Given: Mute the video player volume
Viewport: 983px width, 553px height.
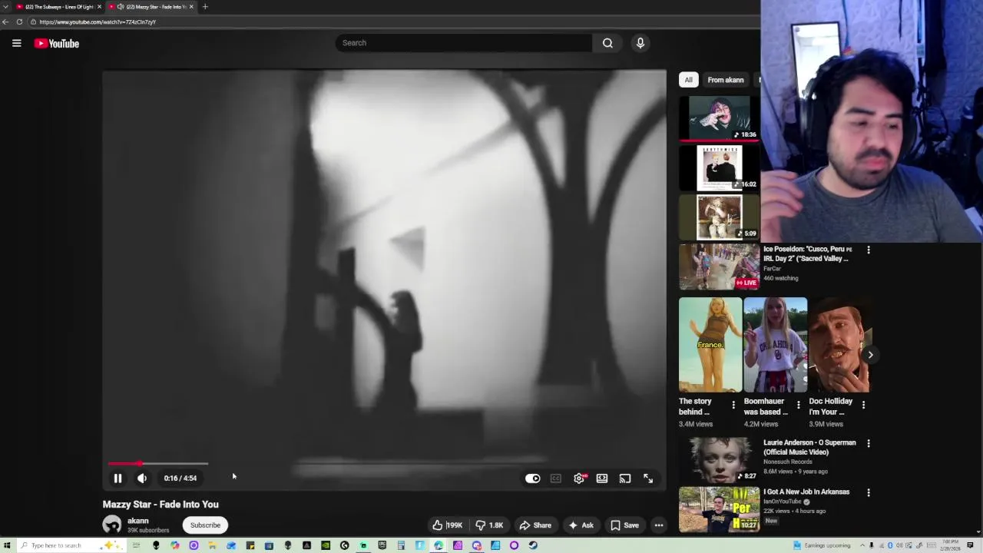Looking at the screenshot, I should (x=142, y=478).
